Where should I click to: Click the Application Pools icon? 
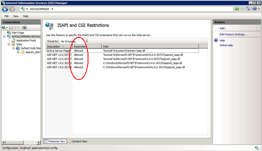(x=13, y=40)
